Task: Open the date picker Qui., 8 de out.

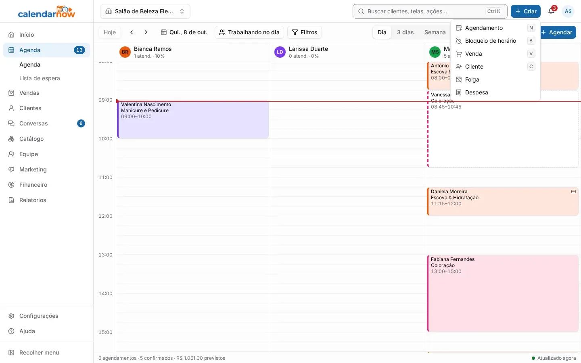Action: coord(184,32)
